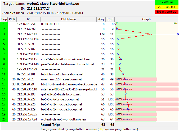Click woteu1-slave-5.worldoftanks.eu in hop 20 row
The height and width of the screenshot is (131, 179).
pos(63,119)
